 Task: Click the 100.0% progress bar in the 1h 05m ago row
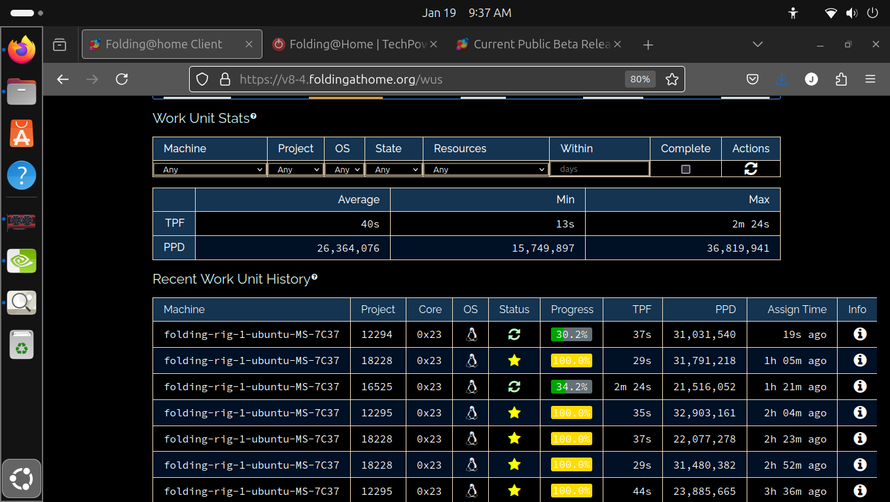[x=571, y=360]
